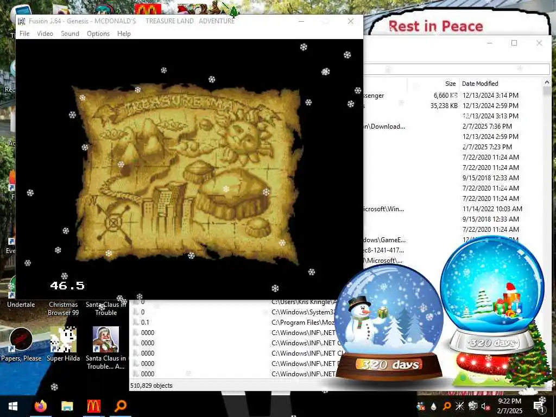Open Firefox from the taskbar
This screenshot has width=556, height=417.
coord(40,406)
